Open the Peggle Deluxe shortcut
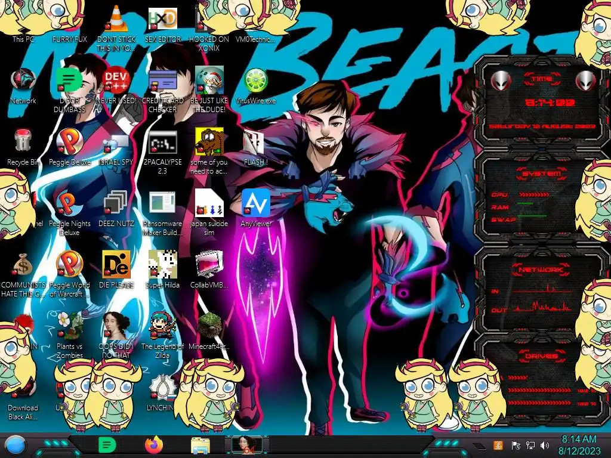 [x=69, y=147]
